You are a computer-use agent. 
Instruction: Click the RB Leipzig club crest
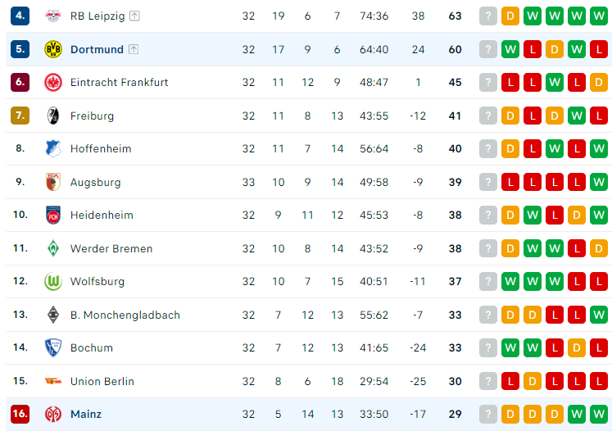53,16
